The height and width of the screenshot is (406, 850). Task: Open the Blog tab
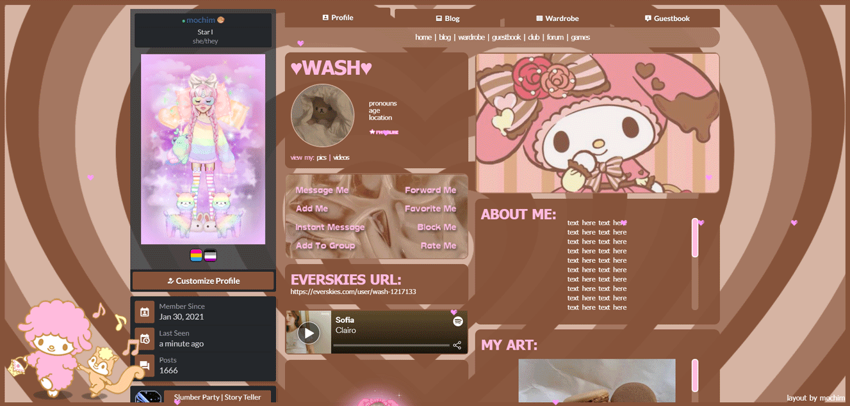point(447,19)
